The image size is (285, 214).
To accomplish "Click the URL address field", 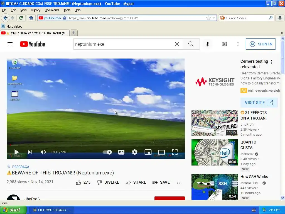I will [137, 18].
